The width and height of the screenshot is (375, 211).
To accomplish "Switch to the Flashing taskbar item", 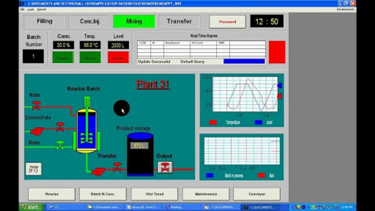I will tap(182, 207).
